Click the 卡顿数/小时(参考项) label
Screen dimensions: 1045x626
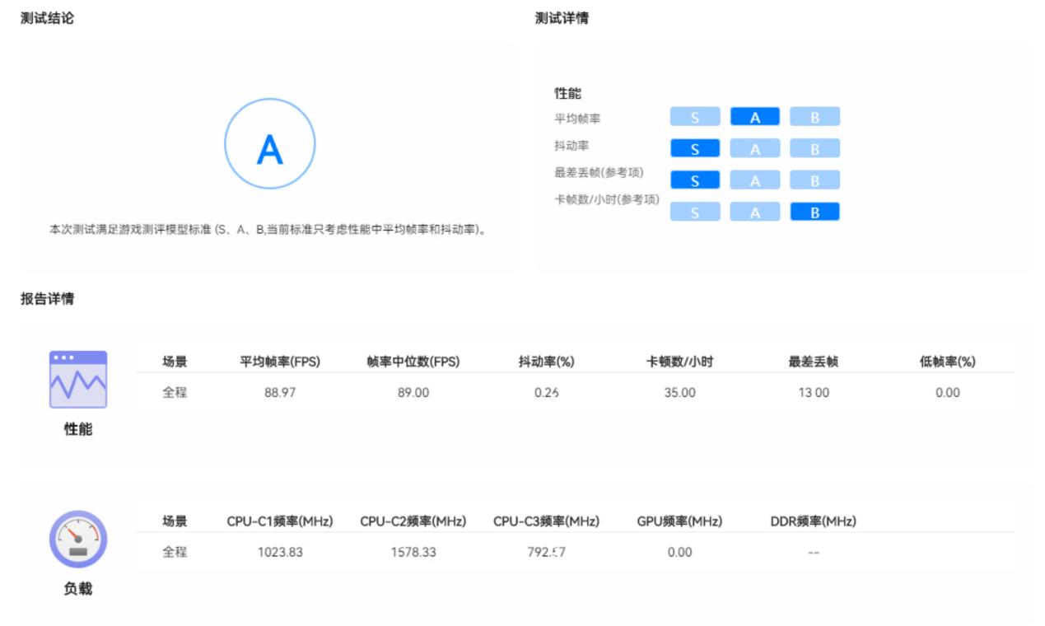pos(608,199)
